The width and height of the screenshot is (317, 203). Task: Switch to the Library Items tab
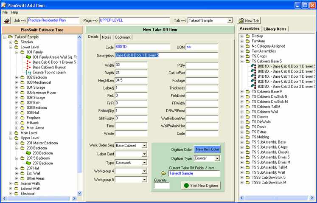click(275, 29)
